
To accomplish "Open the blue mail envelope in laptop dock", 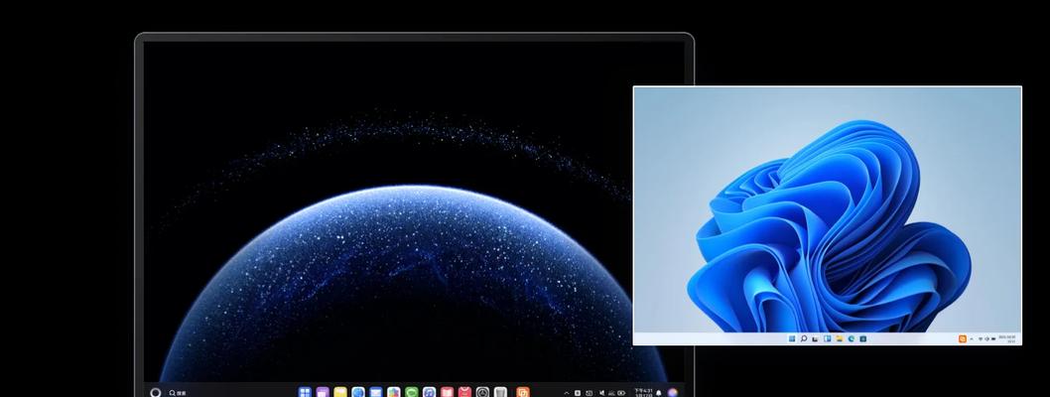I will [x=376, y=393].
